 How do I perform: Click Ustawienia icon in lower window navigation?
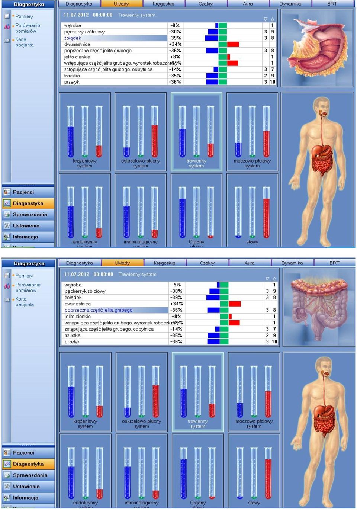point(7,486)
